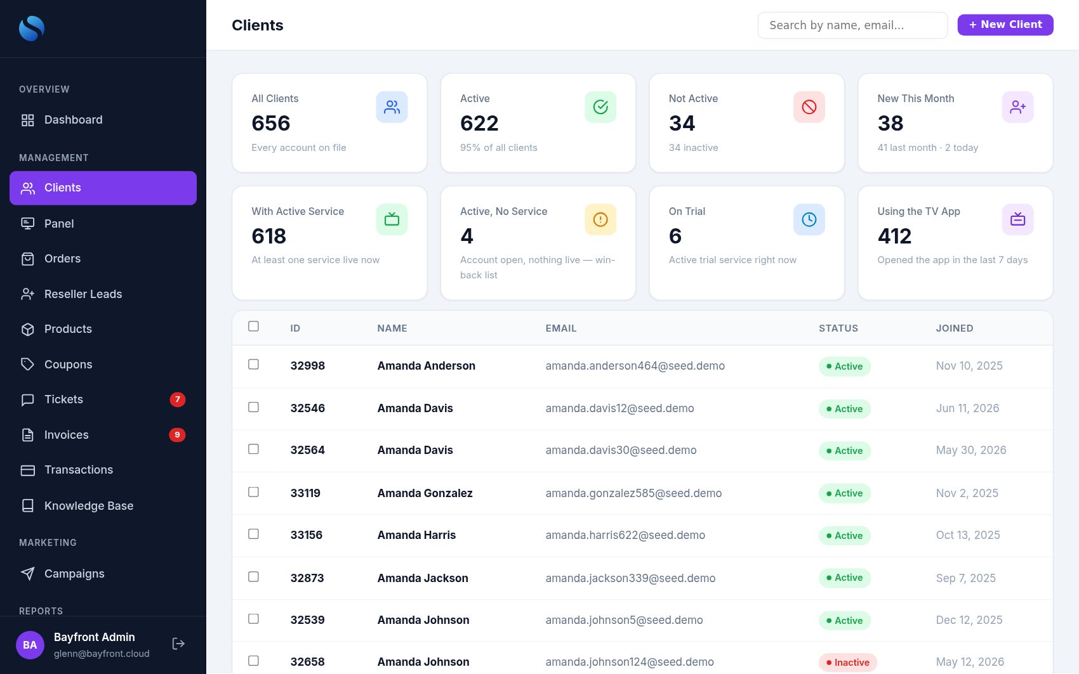Open Amanda Gonzalez's client name
This screenshot has width=1079, height=674.
click(425, 493)
